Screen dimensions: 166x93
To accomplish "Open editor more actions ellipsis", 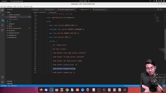I will click(x=164, y=9).
